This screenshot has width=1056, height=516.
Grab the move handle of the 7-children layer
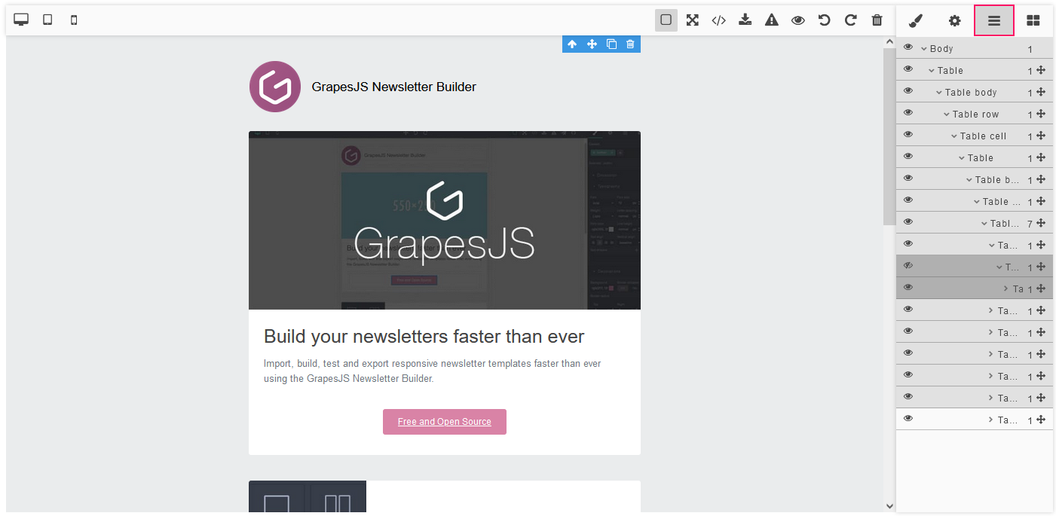click(x=1041, y=223)
